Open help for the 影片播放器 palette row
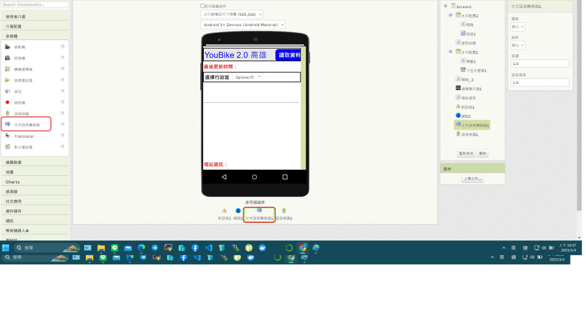 pyautogui.click(x=62, y=147)
